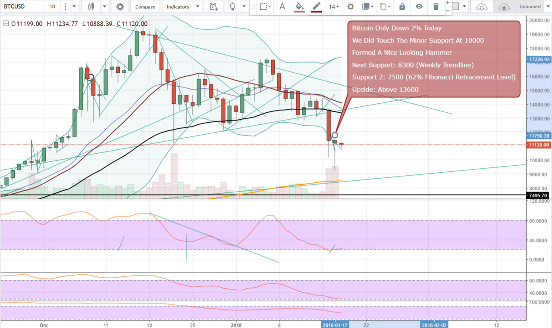Expand the timeframe dropdown arrow
This screenshot has width=552, height=328.
point(74,6)
